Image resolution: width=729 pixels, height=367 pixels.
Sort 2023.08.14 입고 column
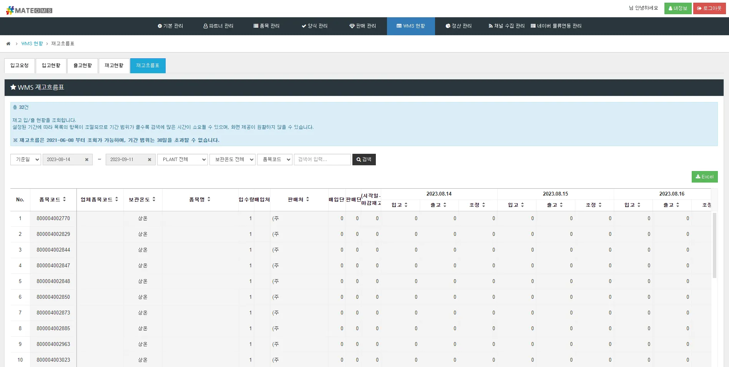(406, 205)
